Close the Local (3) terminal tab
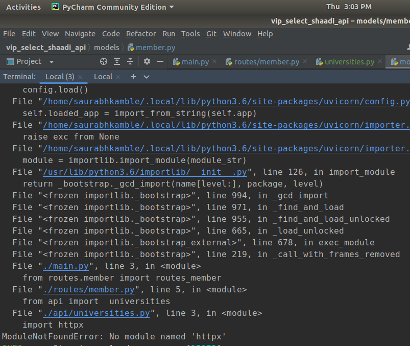Image resolution: width=410 pixels, height=346 pixels. (x=80, y=77)
